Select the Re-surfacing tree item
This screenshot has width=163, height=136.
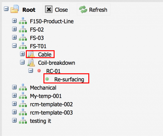coord(69,79)
